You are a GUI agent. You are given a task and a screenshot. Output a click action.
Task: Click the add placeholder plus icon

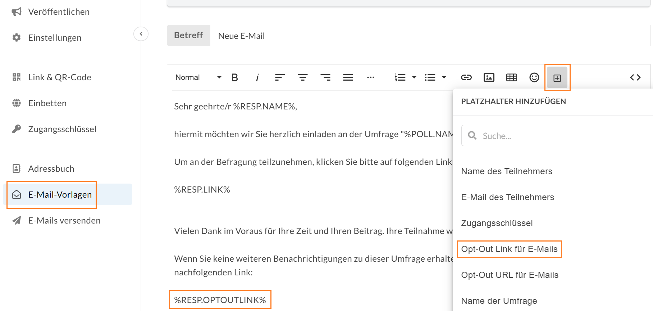(557, 78)
